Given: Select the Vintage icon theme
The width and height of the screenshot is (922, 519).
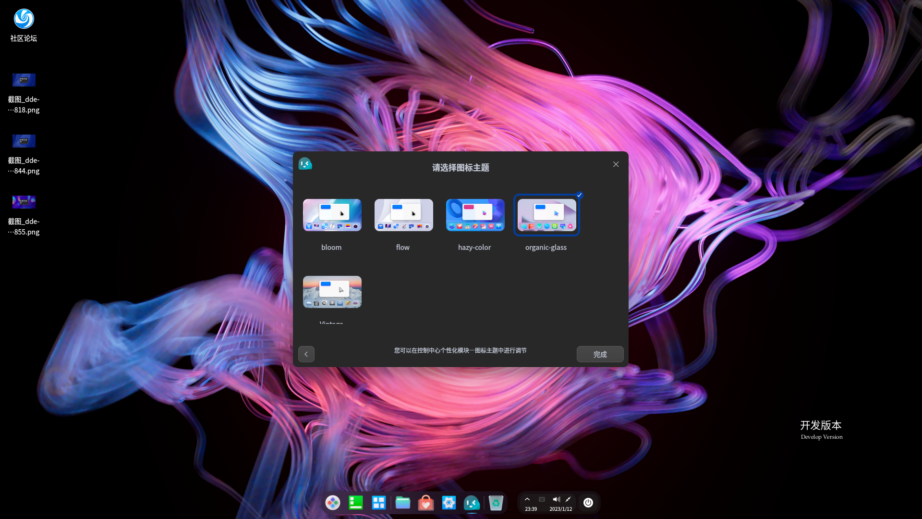Looking at the screenshot, I should pyautogui.click(x=332, y=292).
